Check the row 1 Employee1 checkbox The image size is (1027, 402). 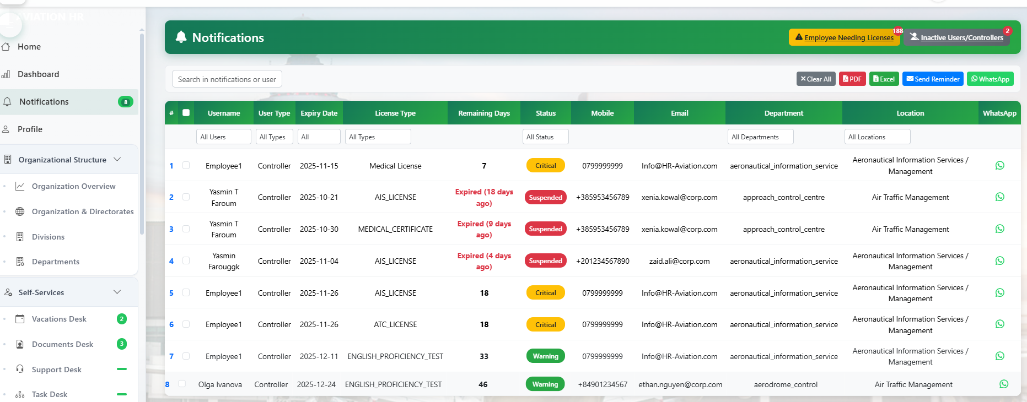[x=186, y=166]
